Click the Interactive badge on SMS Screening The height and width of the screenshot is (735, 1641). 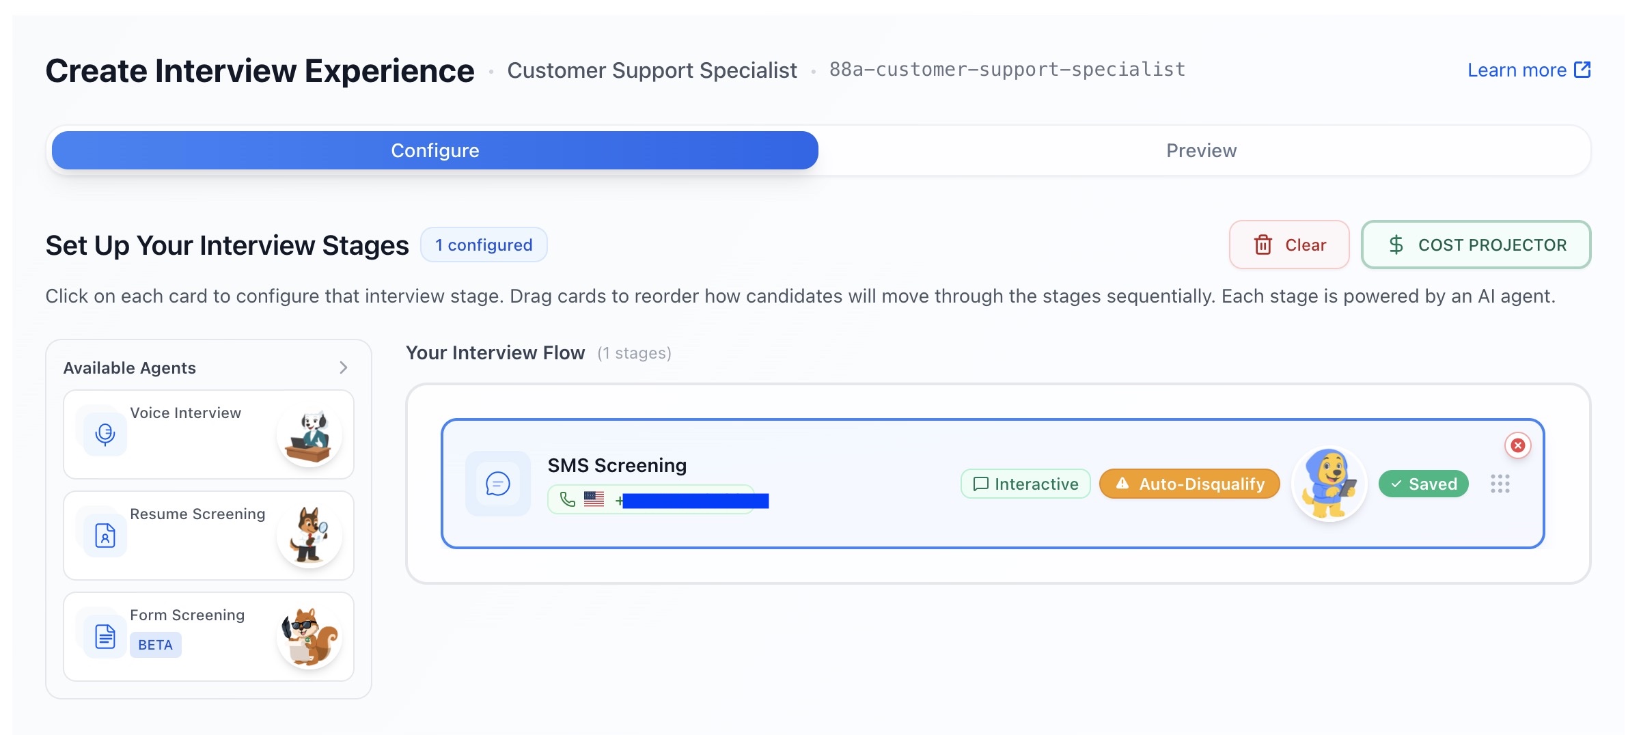tap(1025, 484)
